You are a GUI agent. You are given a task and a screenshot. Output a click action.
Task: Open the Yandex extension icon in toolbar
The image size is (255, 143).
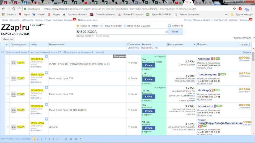[240, 9]
